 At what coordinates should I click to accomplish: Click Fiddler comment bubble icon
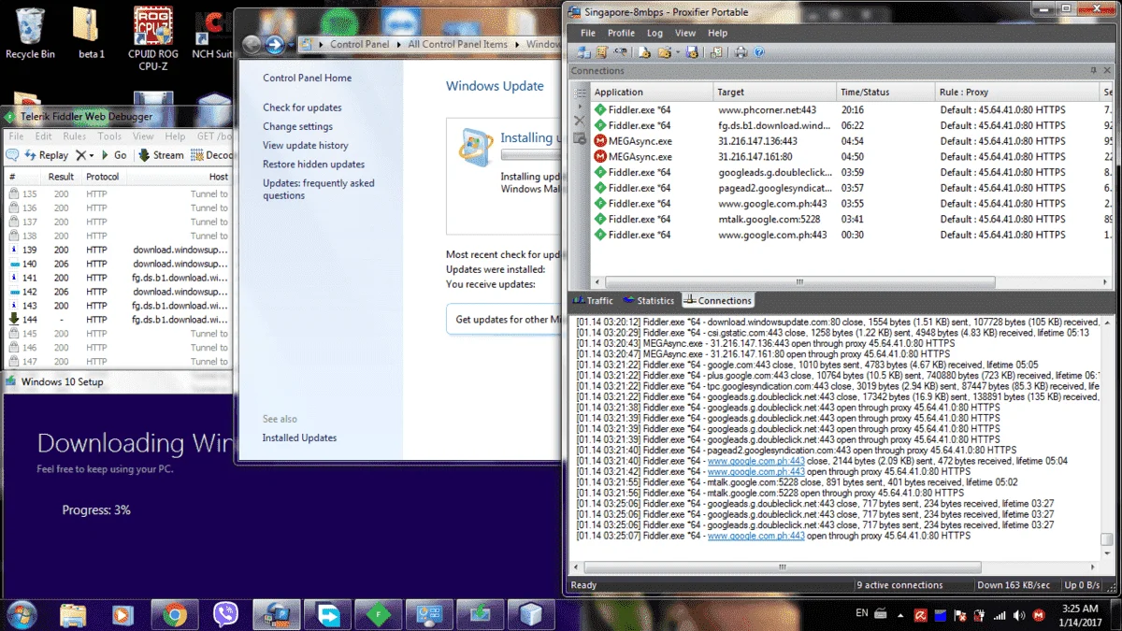coord(13,155)
